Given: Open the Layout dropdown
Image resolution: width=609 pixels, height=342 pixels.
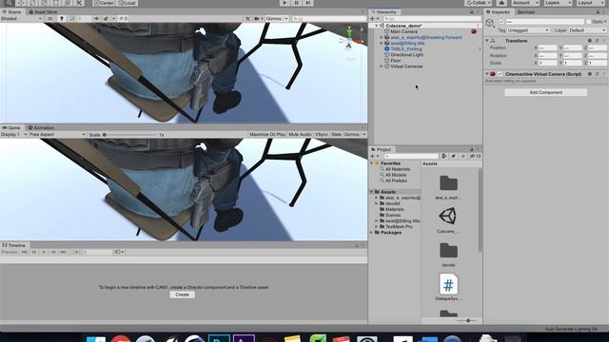Looking at the screenshot, I should point(590,3).
